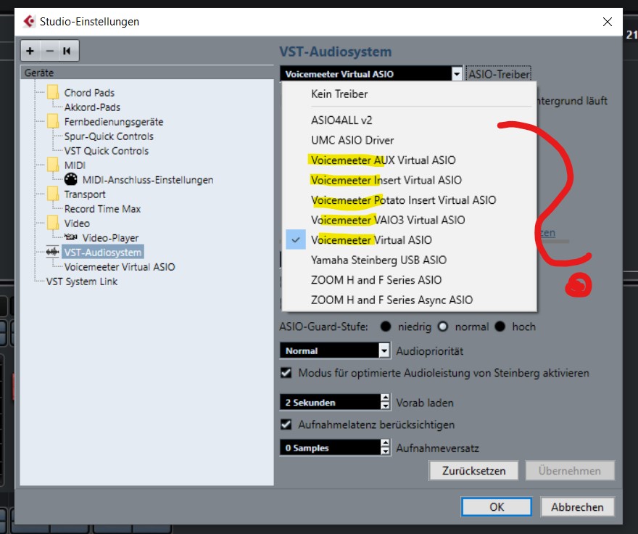Collapse the ASIO driver dropdown arrow
Screen dimensions: 638x534
pyautogui.click(x=456, y=73)
